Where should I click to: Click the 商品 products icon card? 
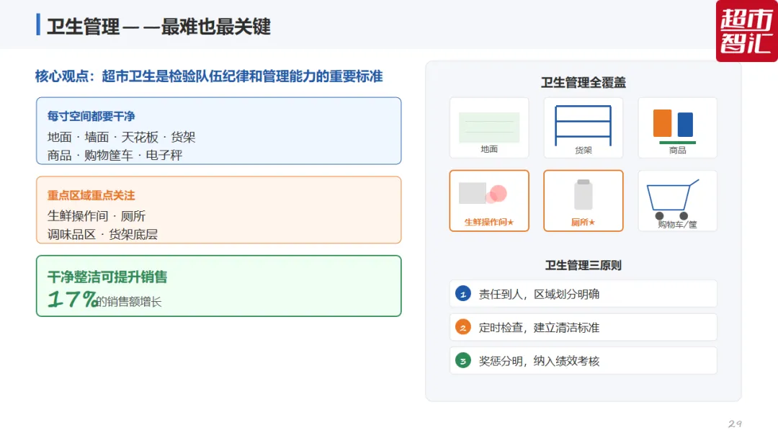(678, 128)
